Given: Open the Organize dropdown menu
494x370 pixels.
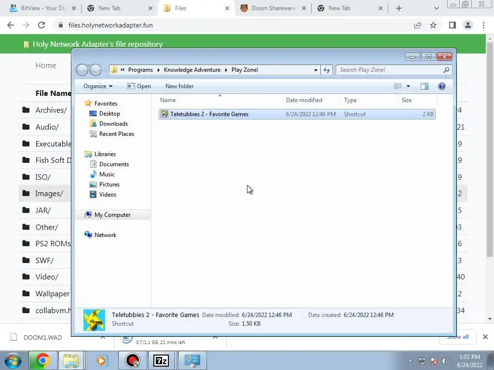Looking at the screenshot, I should (97, 86).
